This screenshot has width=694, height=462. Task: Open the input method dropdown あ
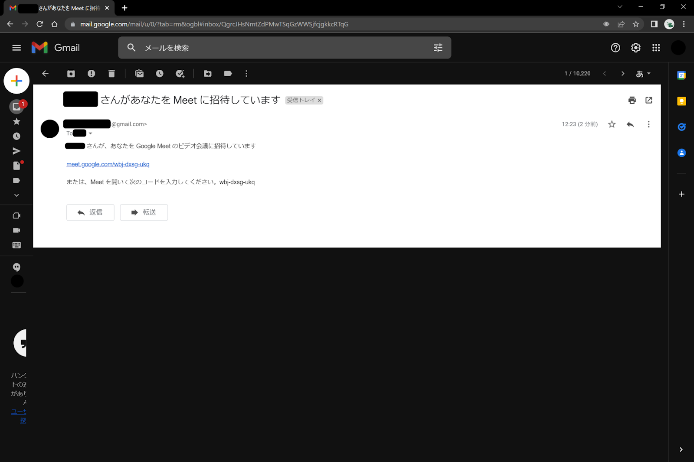click(643, 74)
